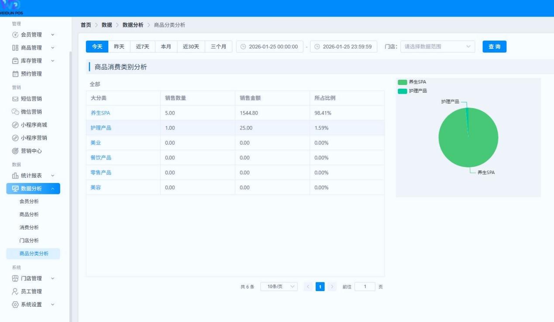Viewport: 554px width, 322px height.
Task: Click the marketing center target icon
Action: click(15, 151)
